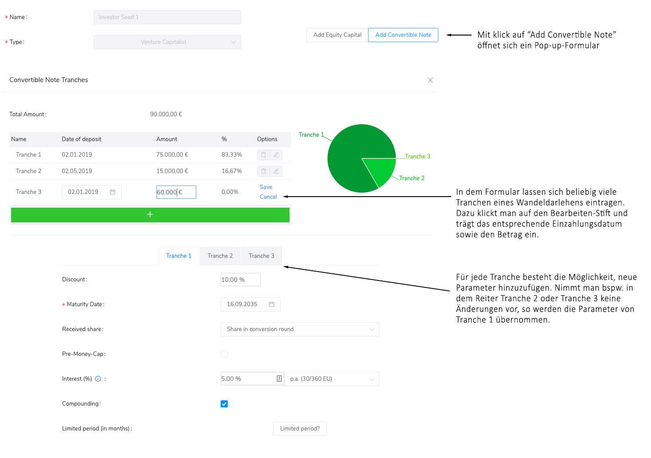
Task: Switch to the Tranche 1 tab
Action: pos(179,256)
